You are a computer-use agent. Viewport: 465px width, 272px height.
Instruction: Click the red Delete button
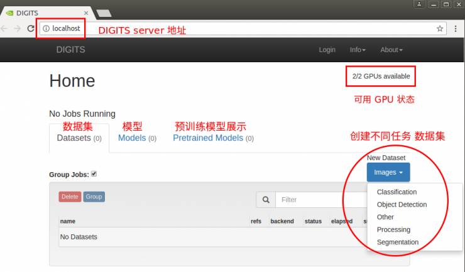pyautogui.click(x=70, y=197)
